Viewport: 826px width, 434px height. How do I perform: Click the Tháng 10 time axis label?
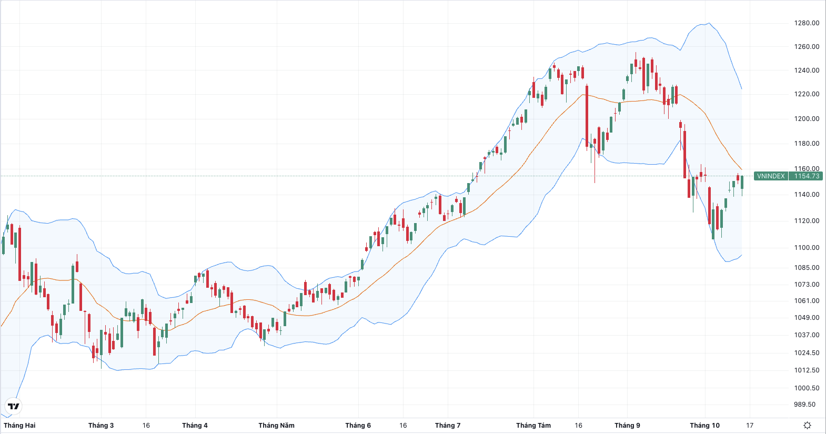tap(704, 426)
